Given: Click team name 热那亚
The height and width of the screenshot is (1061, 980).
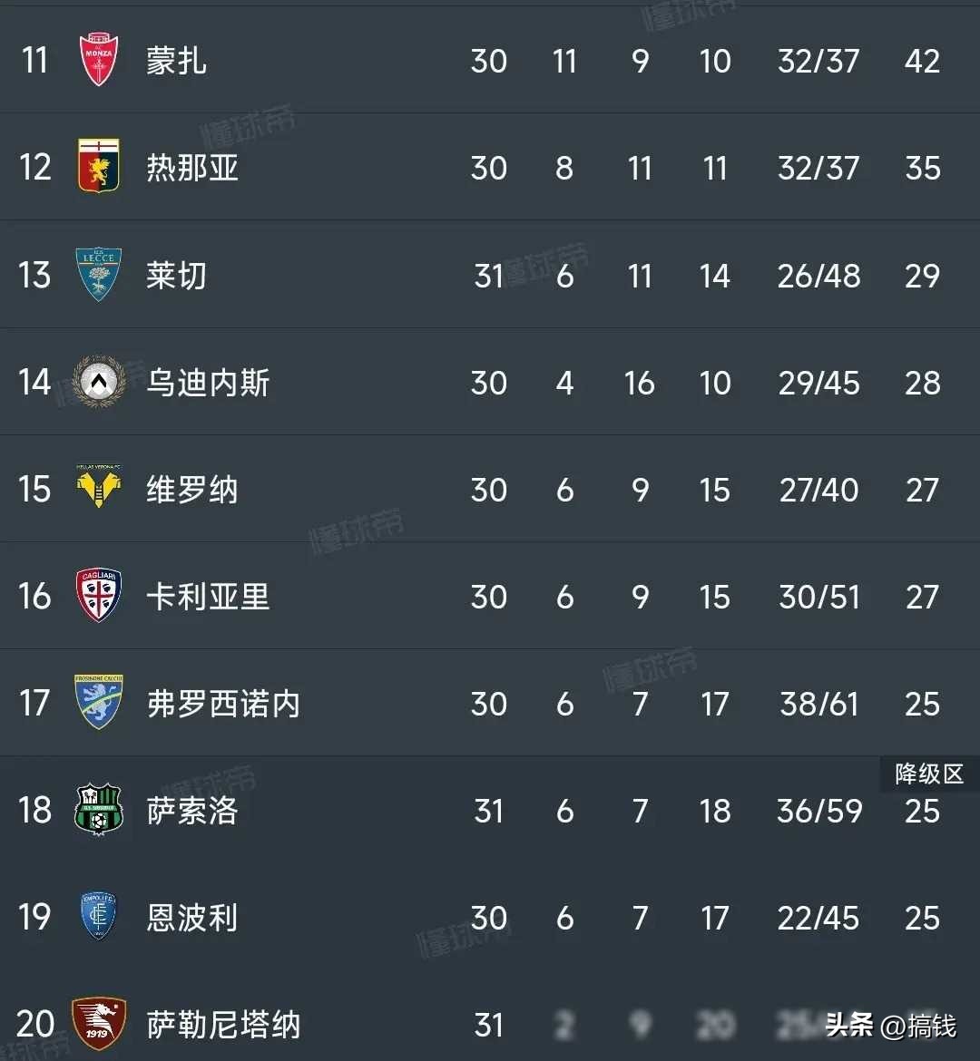Looking at the screenshot, I should pos(192,168).
